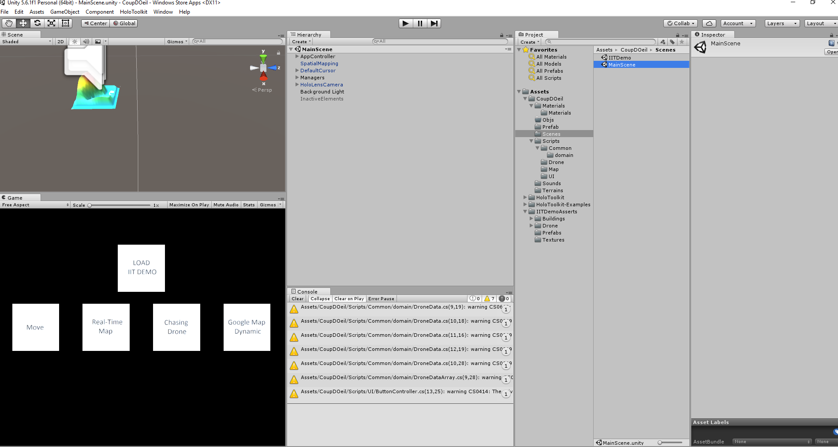
Task: Toggle 2D view mode
Action: [60, 41]
